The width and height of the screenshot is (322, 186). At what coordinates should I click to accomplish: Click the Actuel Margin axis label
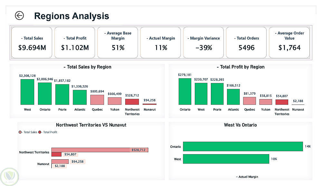point(247,177)
